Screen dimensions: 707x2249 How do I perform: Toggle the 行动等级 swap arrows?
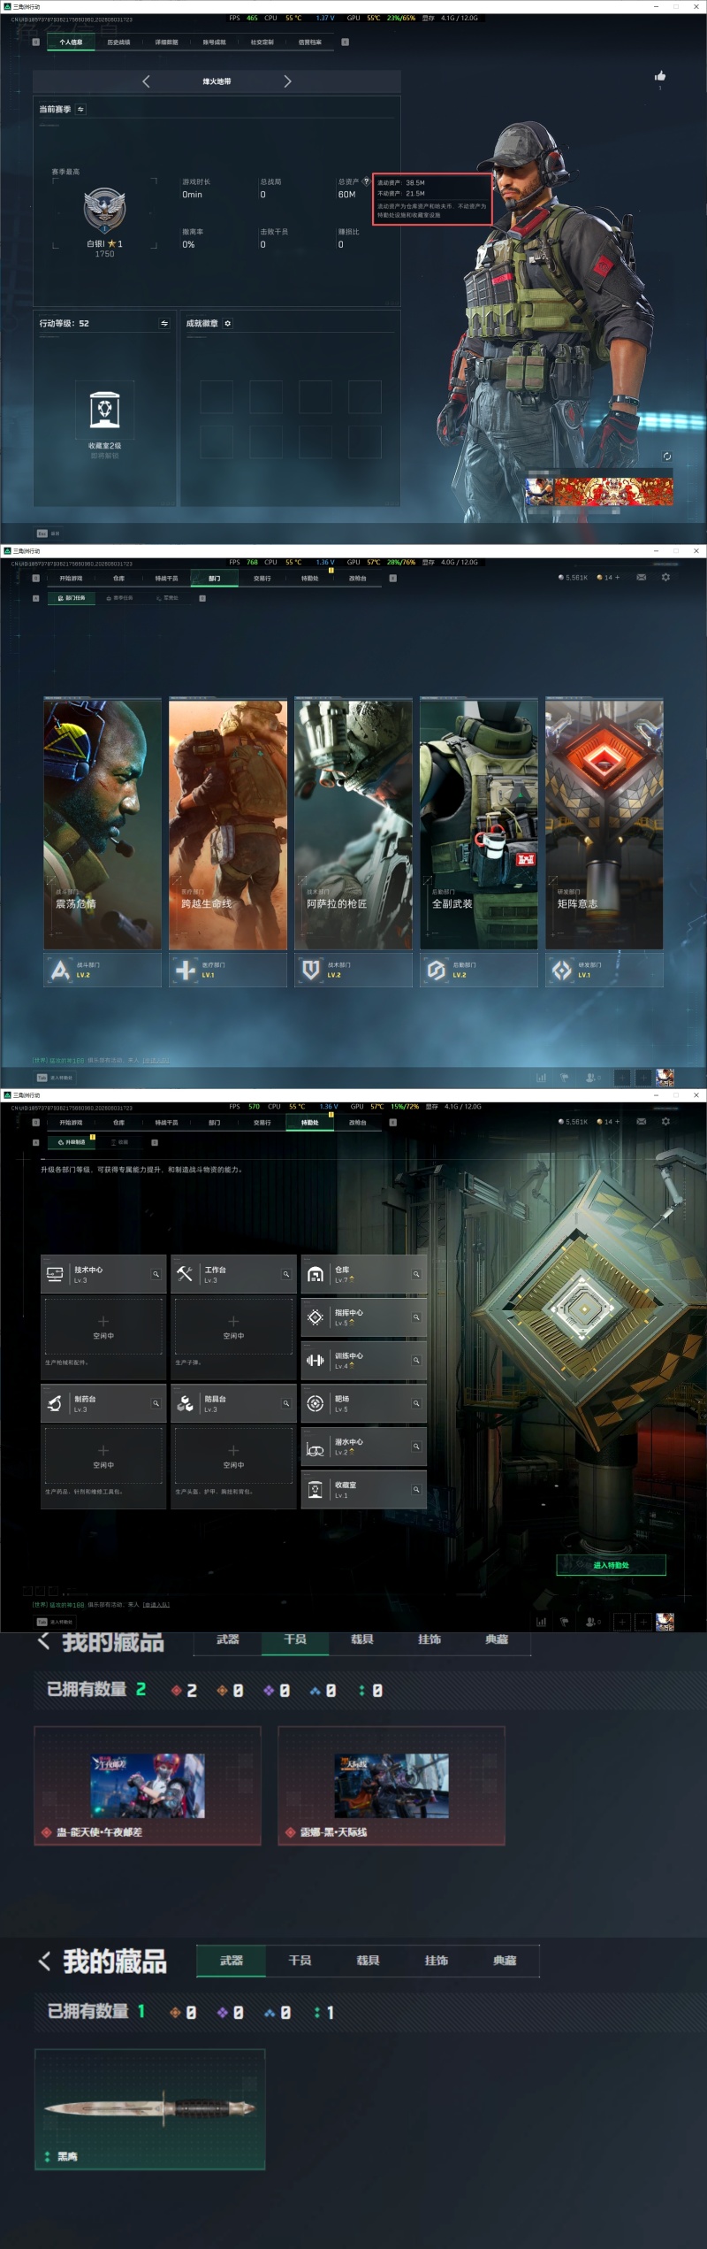[164, 324]
